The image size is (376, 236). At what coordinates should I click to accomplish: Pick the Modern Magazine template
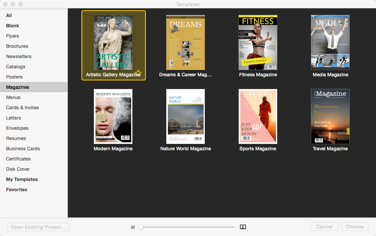(113, 116)
